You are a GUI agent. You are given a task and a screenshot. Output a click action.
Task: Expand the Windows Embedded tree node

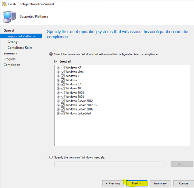click(x=58, y=113)
